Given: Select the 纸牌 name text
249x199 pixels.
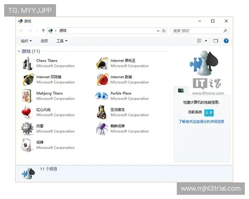Looking at the screenshot, I should point(40,142).
